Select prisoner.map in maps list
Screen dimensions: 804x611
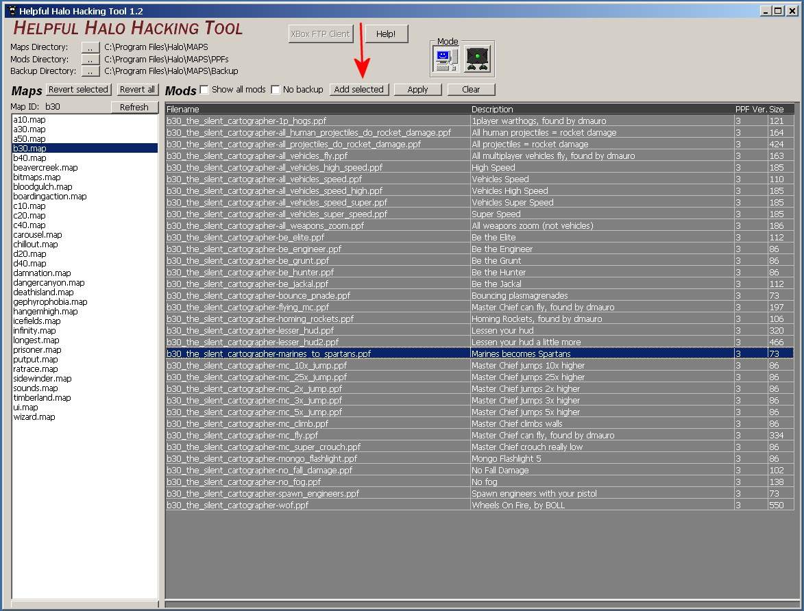(85, 350)
